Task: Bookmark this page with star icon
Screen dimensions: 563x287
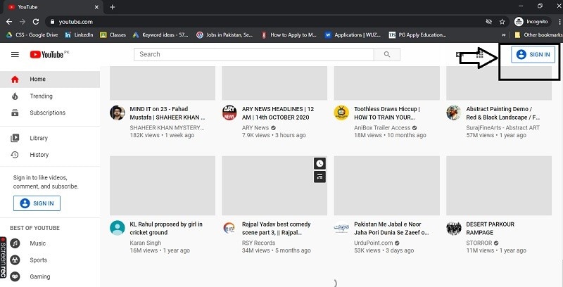Action: (502, 22)
